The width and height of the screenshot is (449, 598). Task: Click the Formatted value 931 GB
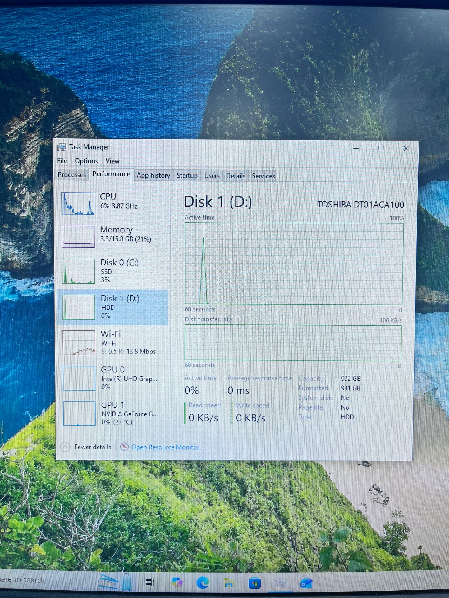(351, 388)
